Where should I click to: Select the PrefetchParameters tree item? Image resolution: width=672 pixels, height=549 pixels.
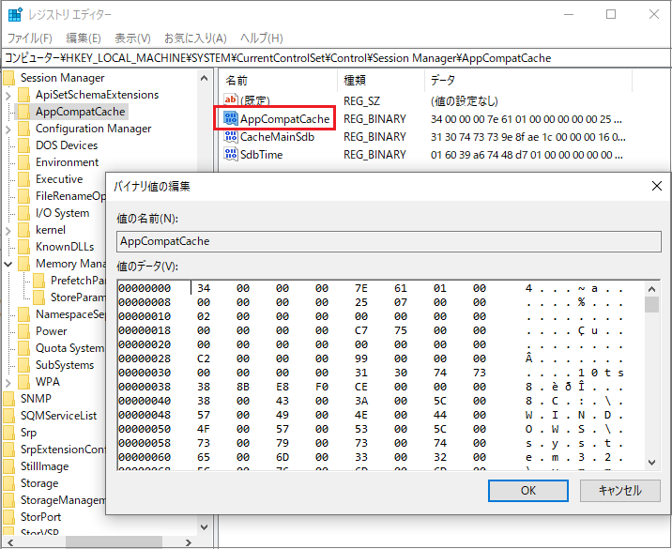click(78, 281)
